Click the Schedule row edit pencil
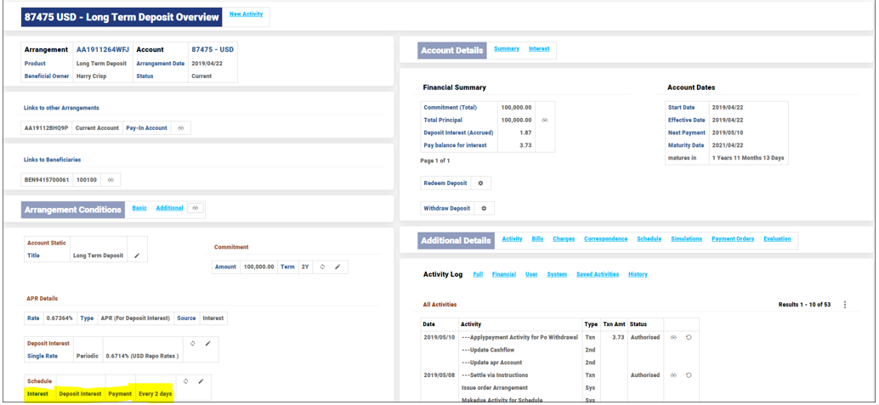Viewport: 879px width, 405px height. click(201, 381)
